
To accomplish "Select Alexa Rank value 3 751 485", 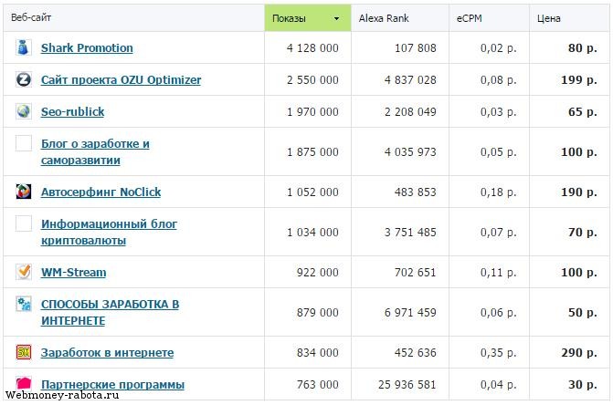I will [x=410, y=233].
